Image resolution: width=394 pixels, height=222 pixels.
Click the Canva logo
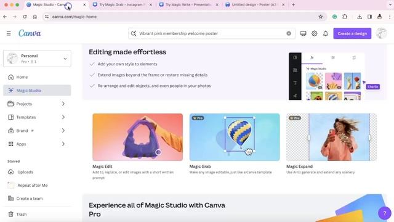click(30, 33)
